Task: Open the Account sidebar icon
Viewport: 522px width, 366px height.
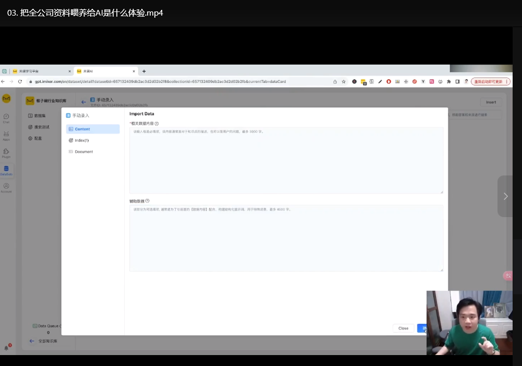Action: click(6, 188)
